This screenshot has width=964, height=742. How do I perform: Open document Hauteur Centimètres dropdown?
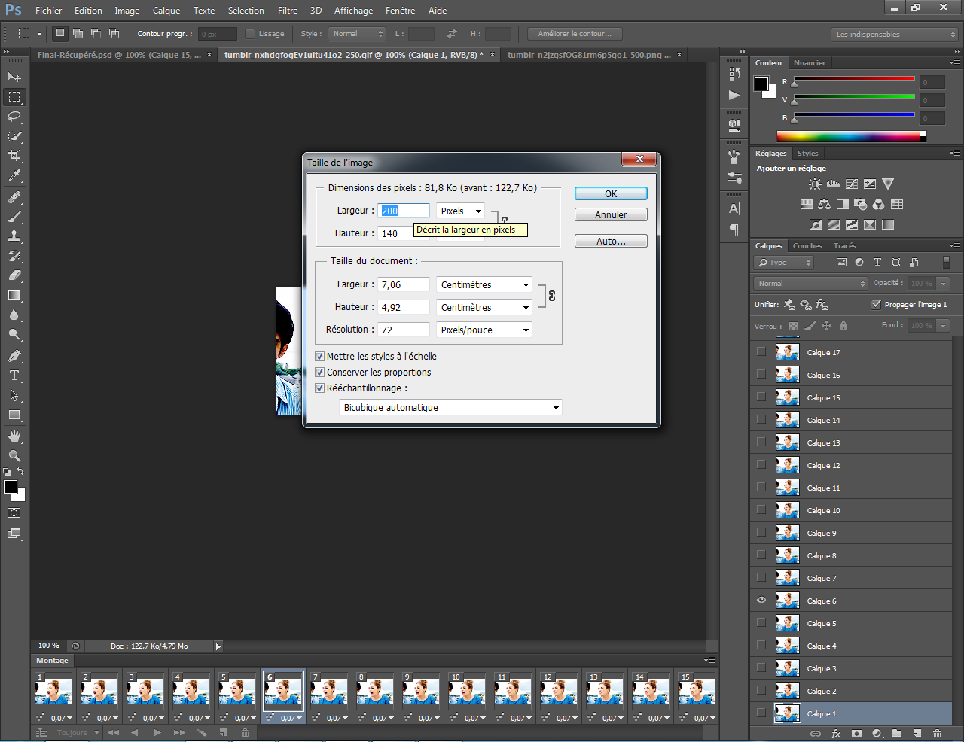click(x=484, y=308)
